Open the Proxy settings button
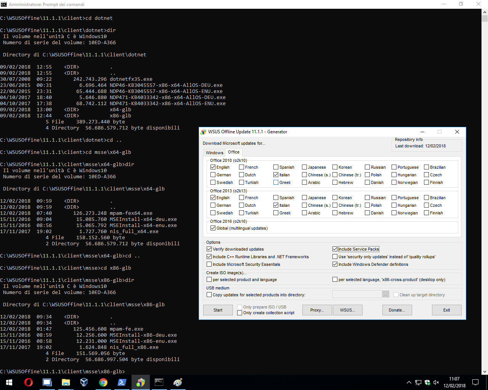488x390 pixels. click(x=317, y=310)
